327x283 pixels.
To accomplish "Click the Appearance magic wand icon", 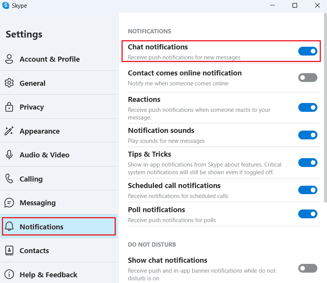I will 9,131.
